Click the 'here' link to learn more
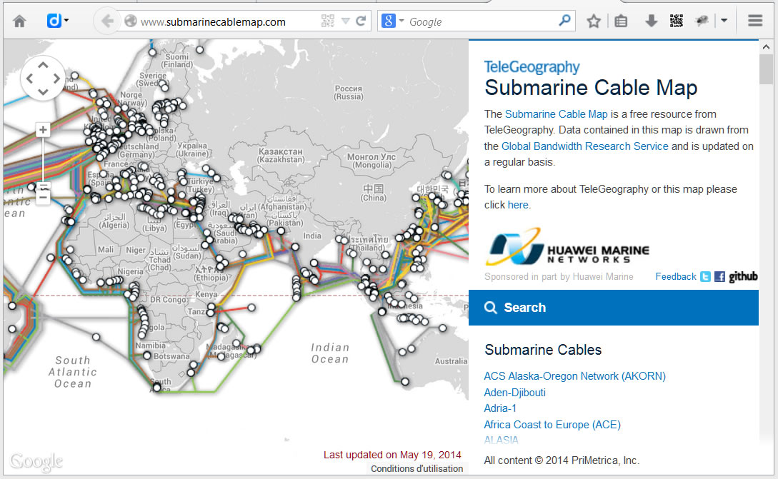Screen dimensions: 778x479 coord(517,205)
